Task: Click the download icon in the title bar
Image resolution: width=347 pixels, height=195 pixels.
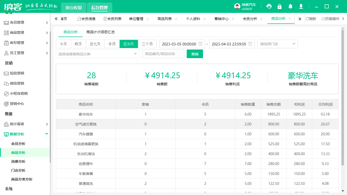Action: click(x=301, y=6)
